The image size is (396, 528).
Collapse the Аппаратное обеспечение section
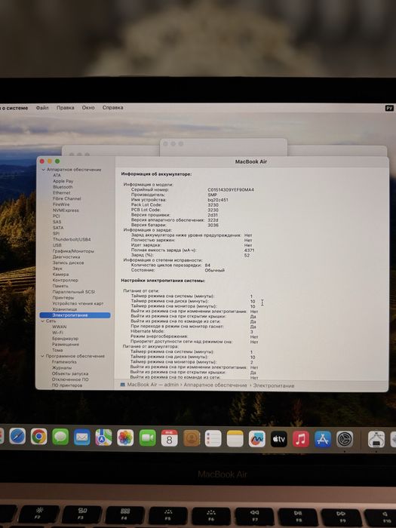(44, 170)
